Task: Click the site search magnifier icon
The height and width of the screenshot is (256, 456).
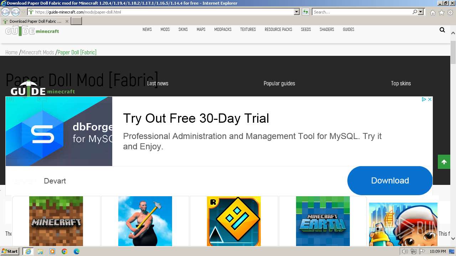Action: 442,30
